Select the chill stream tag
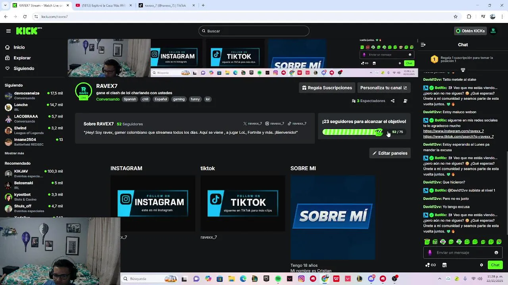Viewport: 508px width, 285px height. click(x=145, y=99)
